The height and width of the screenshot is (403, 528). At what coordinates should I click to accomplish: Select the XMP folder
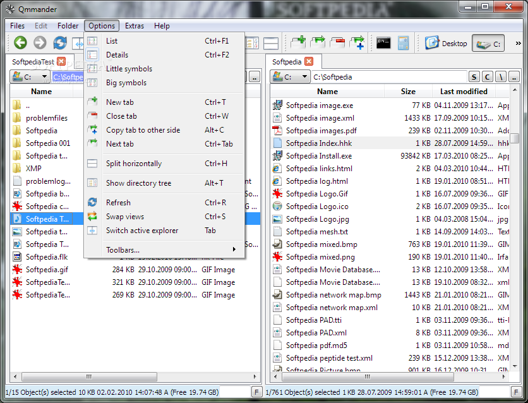point(33,168)
